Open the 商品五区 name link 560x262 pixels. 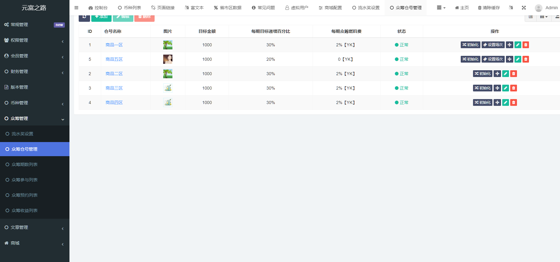(x=114, y=59)
